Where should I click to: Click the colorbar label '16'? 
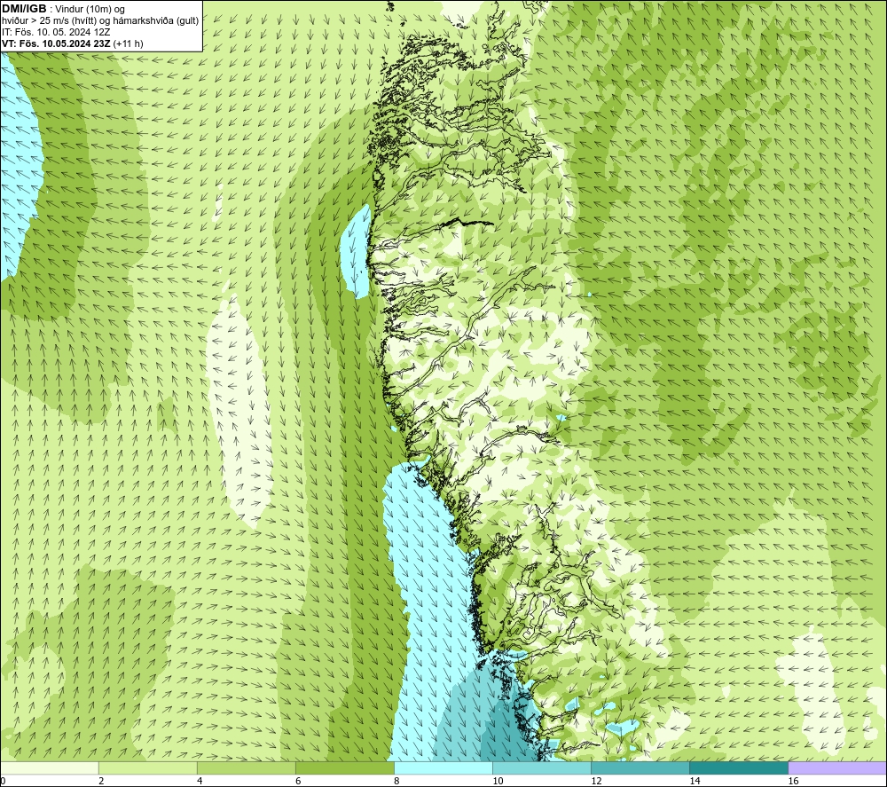[x=793, y=782]
